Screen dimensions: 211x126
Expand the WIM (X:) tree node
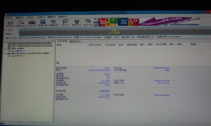tap(9, 56)
